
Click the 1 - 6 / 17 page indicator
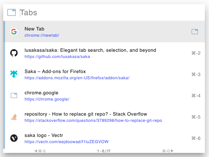coord(104,151)
